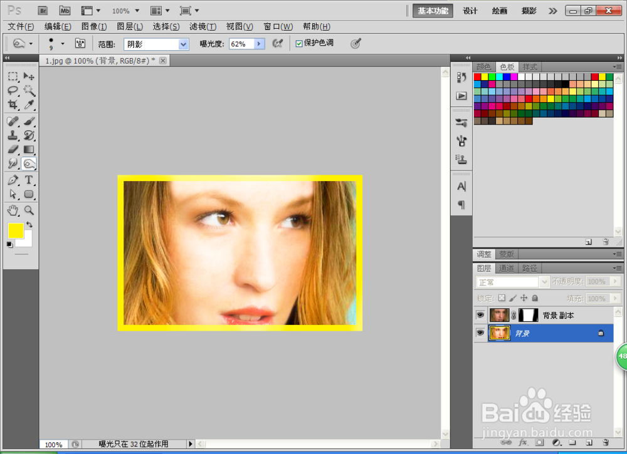Select the Healing Brush tool
The height and width of the screenshot is (454, 627).
click(x=13, y=121)
